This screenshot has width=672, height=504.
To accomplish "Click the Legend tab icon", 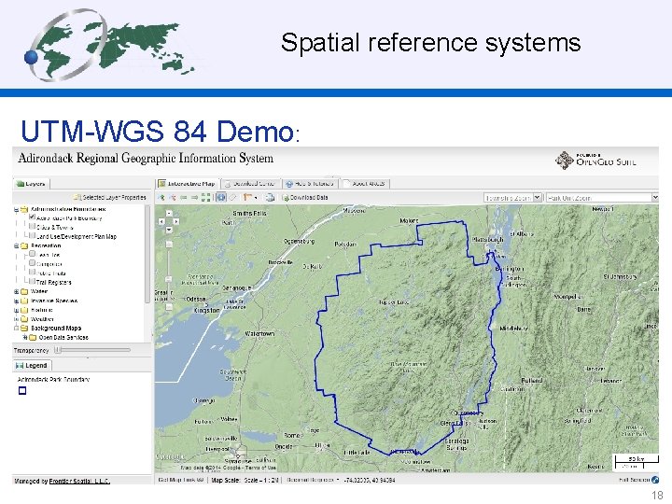I will coord(20,366).
